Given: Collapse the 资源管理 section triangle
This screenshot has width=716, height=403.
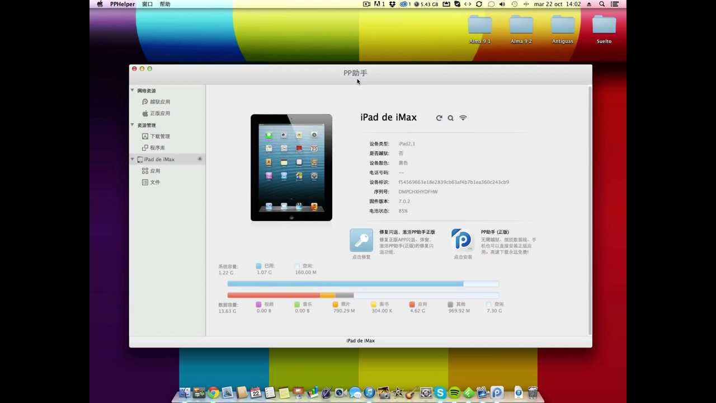Looking at the screenshot, I should click(x=133, y=125).
